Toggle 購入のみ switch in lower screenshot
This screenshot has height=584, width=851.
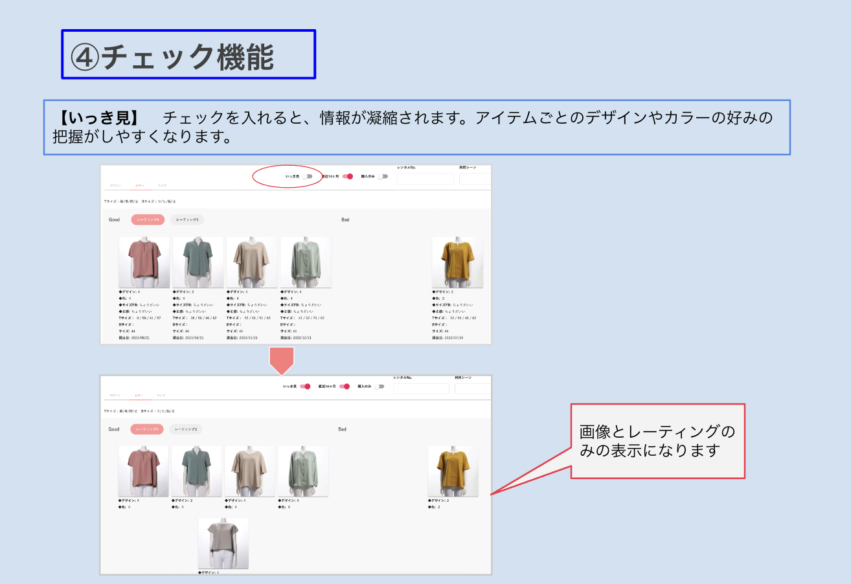click(x=380, y=387)
